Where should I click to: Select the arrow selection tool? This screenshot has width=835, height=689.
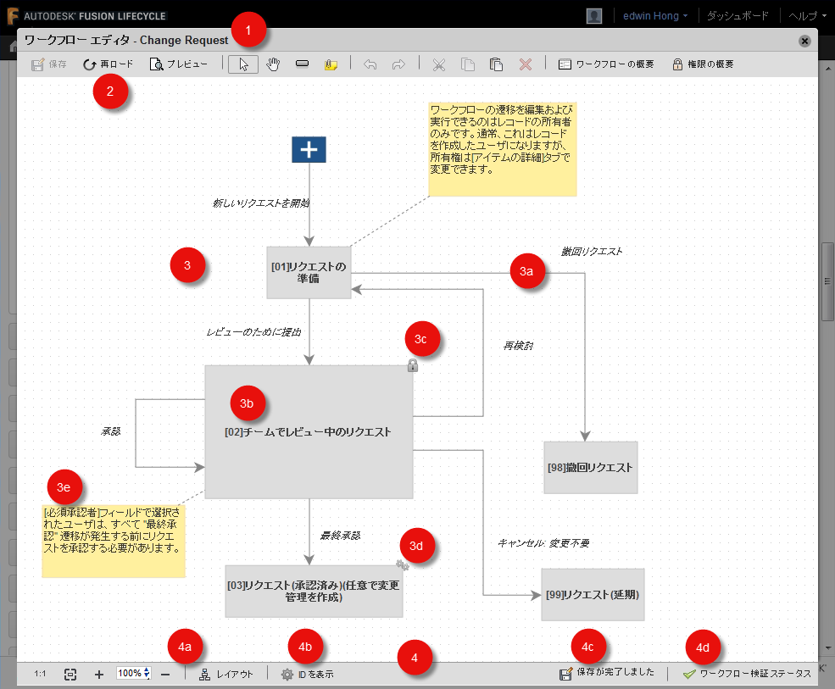[242, 64]
